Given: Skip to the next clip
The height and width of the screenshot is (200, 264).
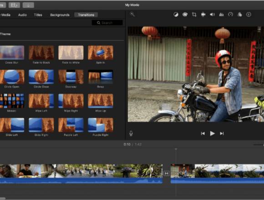Looking at the screenshot, I should pos(222,134).
